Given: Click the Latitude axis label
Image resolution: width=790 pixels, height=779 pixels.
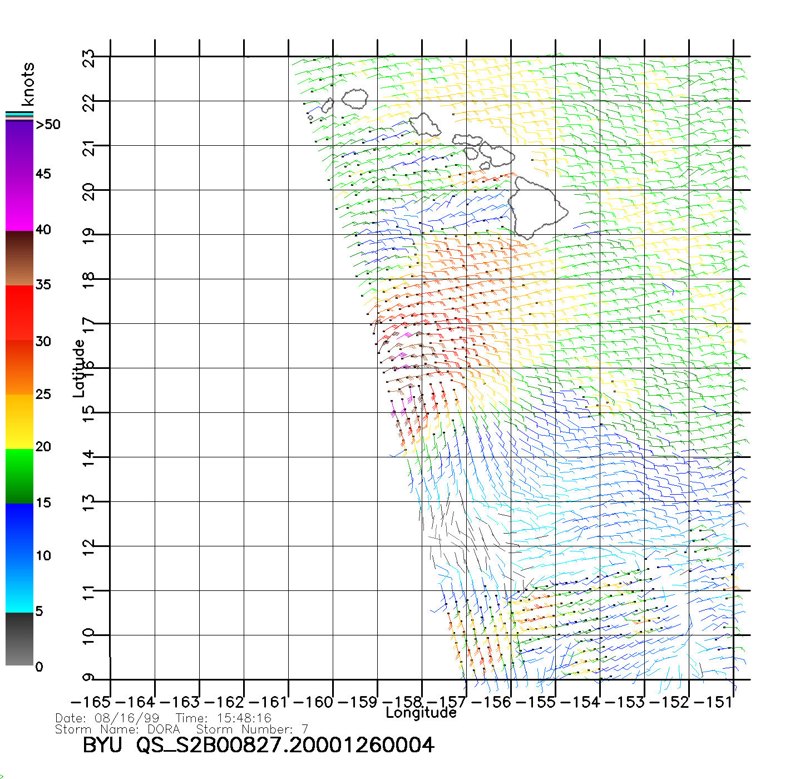Looking at the screenshot, I should [x=79, y=368].
